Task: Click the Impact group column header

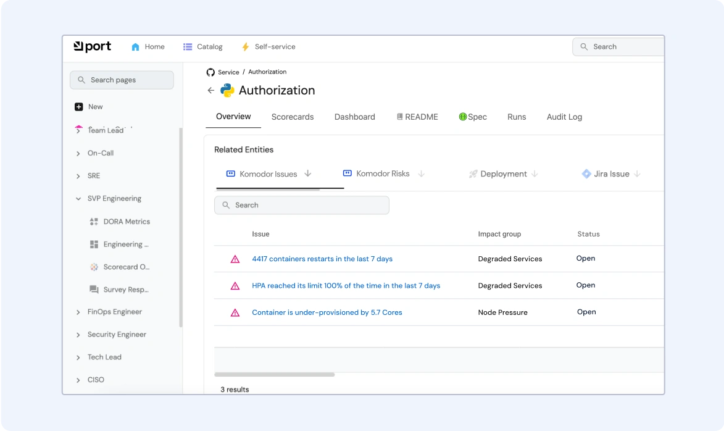Action: pos(499,234)
